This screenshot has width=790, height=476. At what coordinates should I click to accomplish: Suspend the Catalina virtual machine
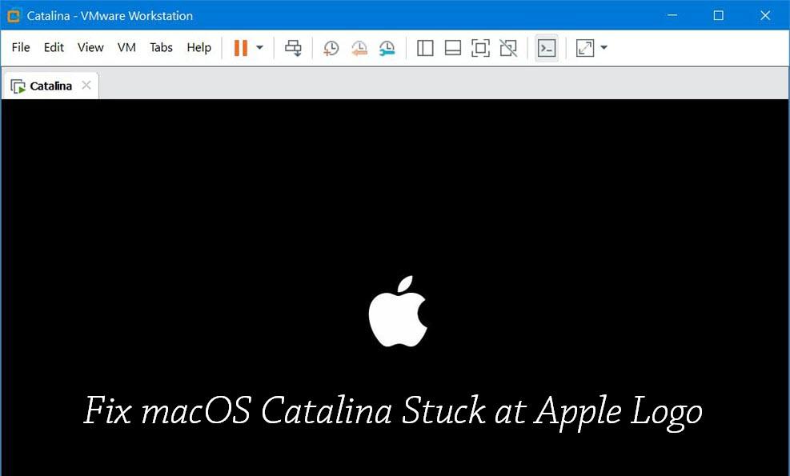point(240,48)
